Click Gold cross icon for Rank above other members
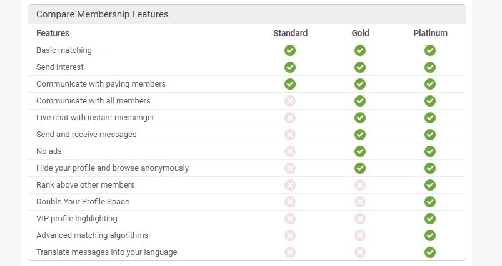This screenshot has width=502, height=266. 360,185
